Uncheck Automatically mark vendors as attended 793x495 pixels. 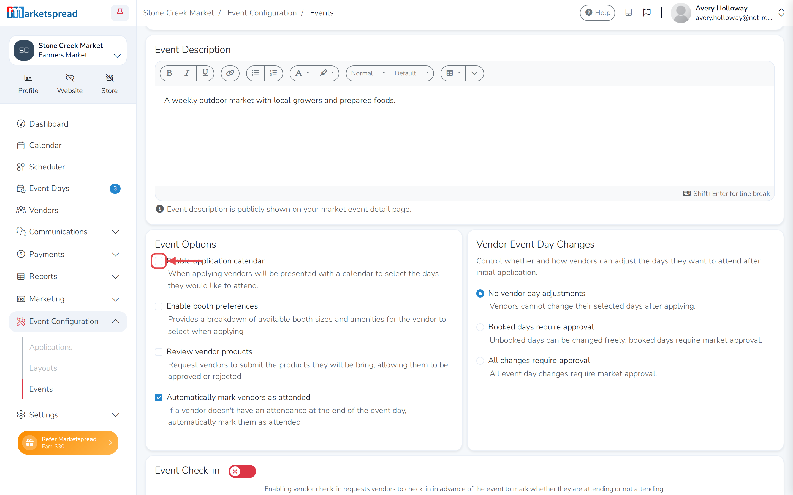(159, 397)
